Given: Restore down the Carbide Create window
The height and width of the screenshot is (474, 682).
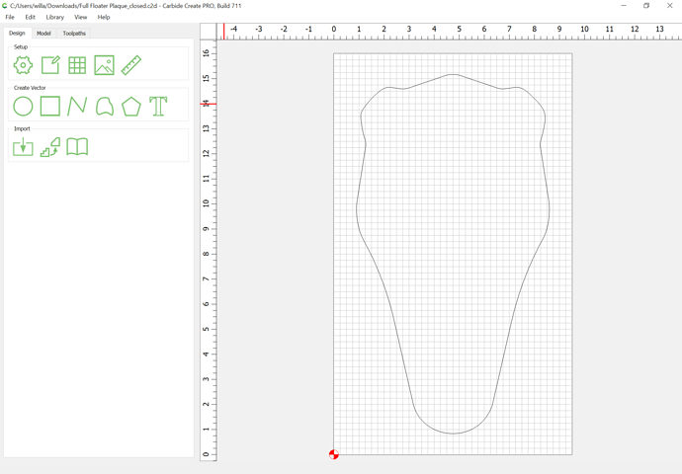Looking at the screenshot, I should click(646, 6).
